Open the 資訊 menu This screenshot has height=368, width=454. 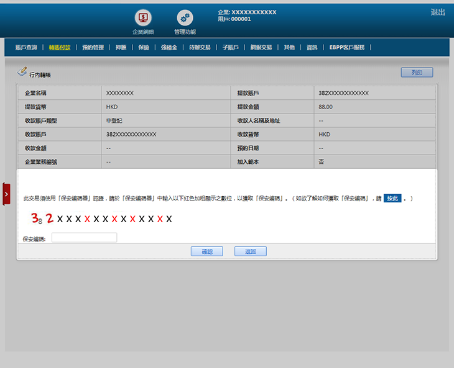(312, 47)
